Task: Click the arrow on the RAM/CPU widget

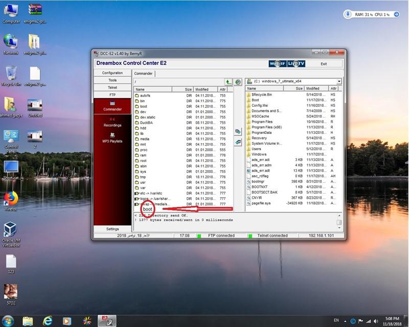Action: [396, 14]
